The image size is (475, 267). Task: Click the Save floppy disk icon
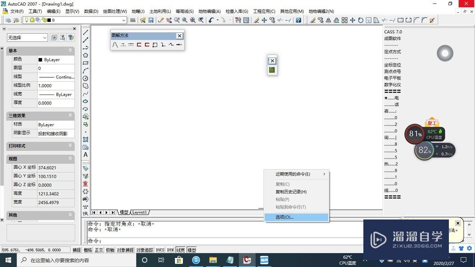pos(151,20)
